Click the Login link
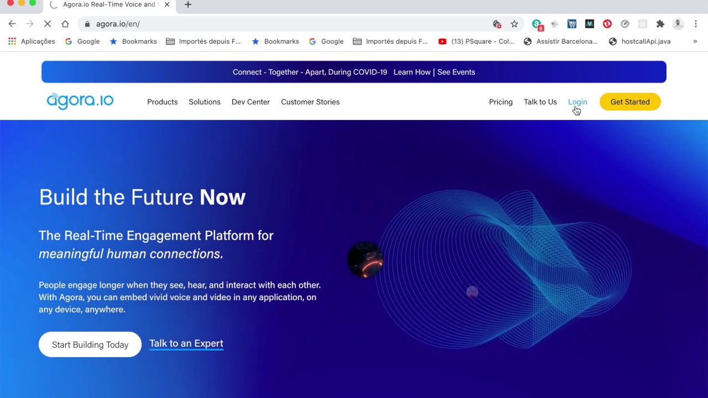The image size is (708, 398). (577, 102)
